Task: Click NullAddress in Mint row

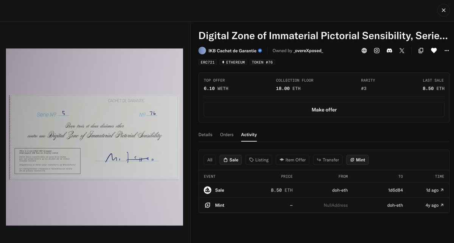Action: [x=336, y=205]
